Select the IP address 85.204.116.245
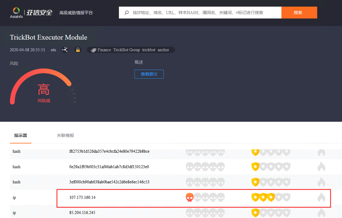This screenshot has height=218, width=342. [x=82, y=212]
